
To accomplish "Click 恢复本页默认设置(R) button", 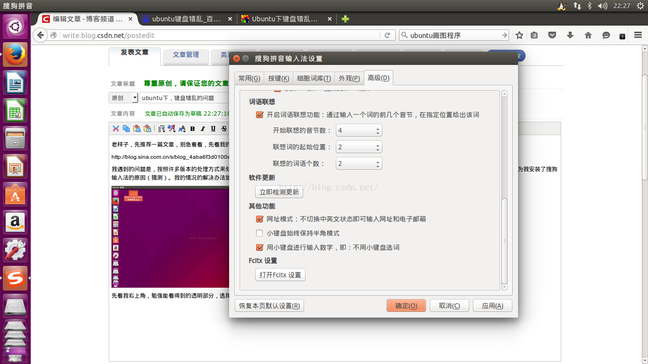I will 269,306.
